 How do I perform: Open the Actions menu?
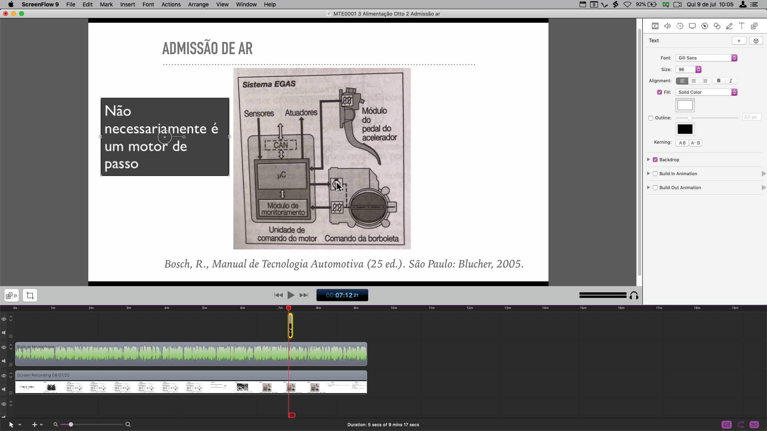click(x=171, y=4)
